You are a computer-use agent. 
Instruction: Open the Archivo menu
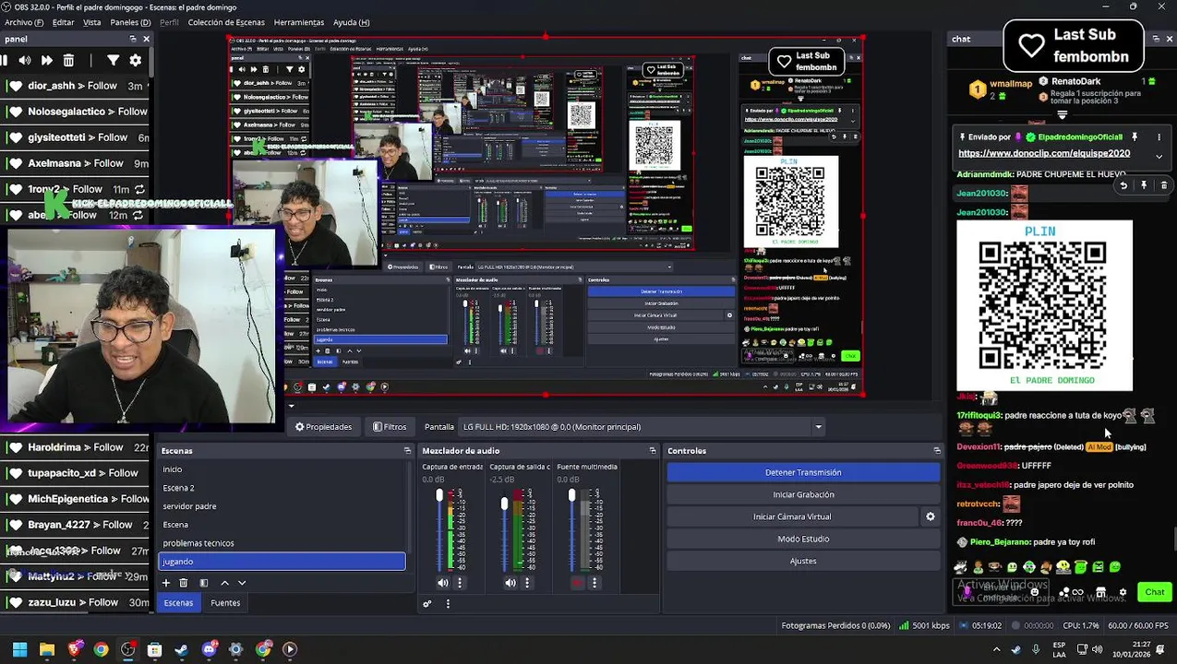point(24,22)
